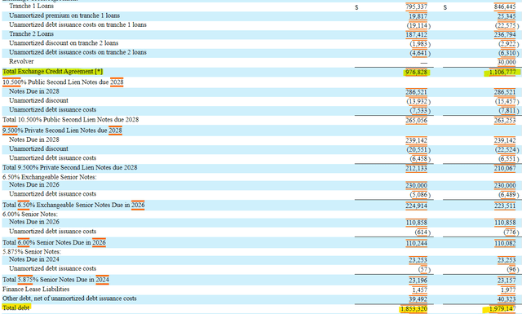522x314 pixels.
Task: Click '9.500% Private Second Lien Notes due 2028' heading
Action: click(x=62, y=130)
